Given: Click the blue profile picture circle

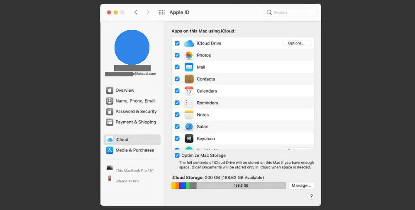Looking at the screenshot, I should (132, 47).
